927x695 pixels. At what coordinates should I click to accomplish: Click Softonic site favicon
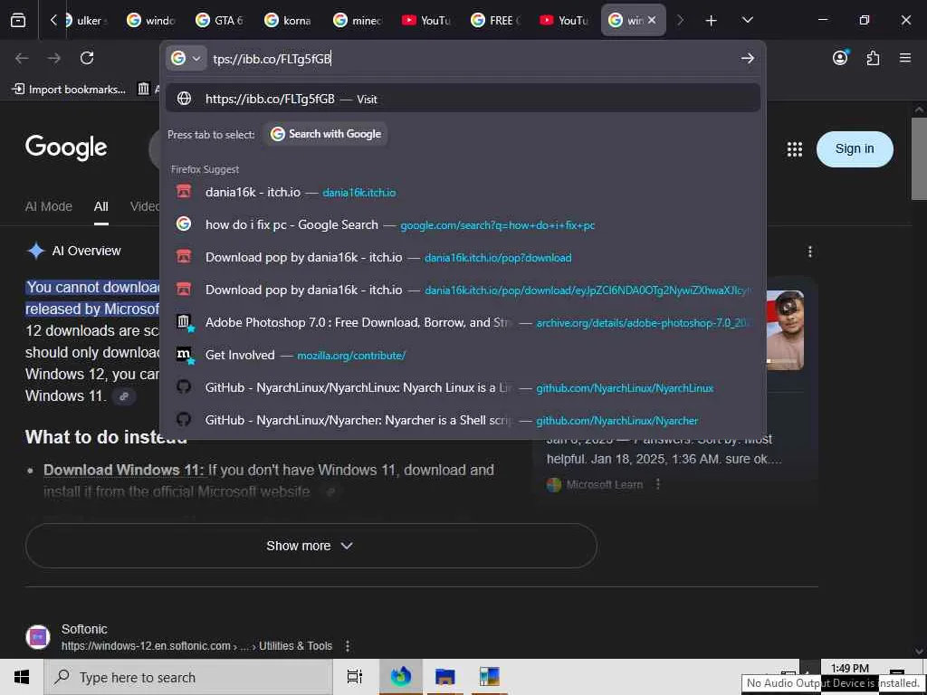pos(38,637)
